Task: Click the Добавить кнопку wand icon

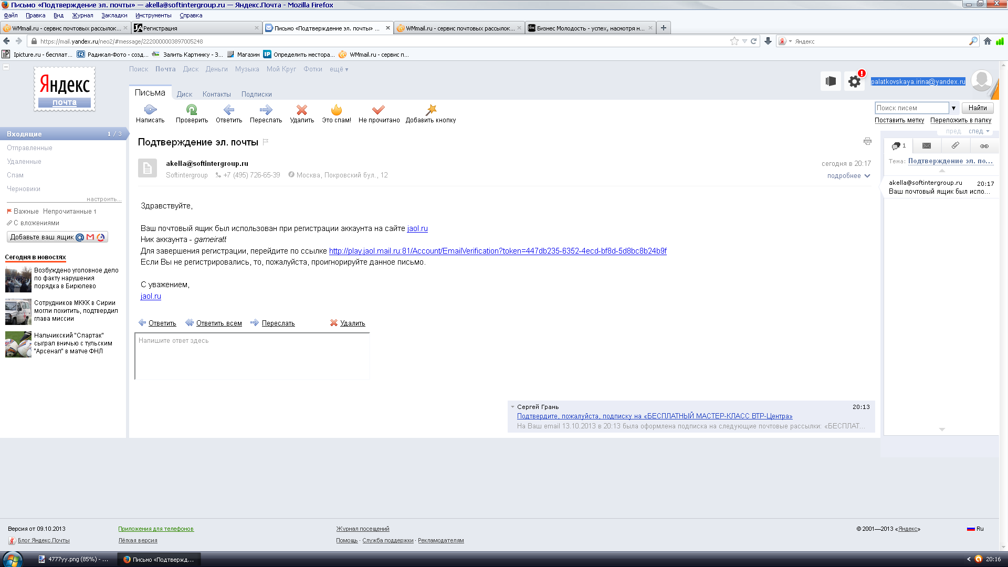Action: click(431, 110)
